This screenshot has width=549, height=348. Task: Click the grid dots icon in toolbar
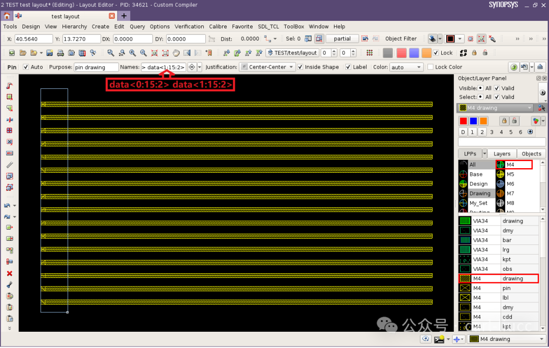370,53
